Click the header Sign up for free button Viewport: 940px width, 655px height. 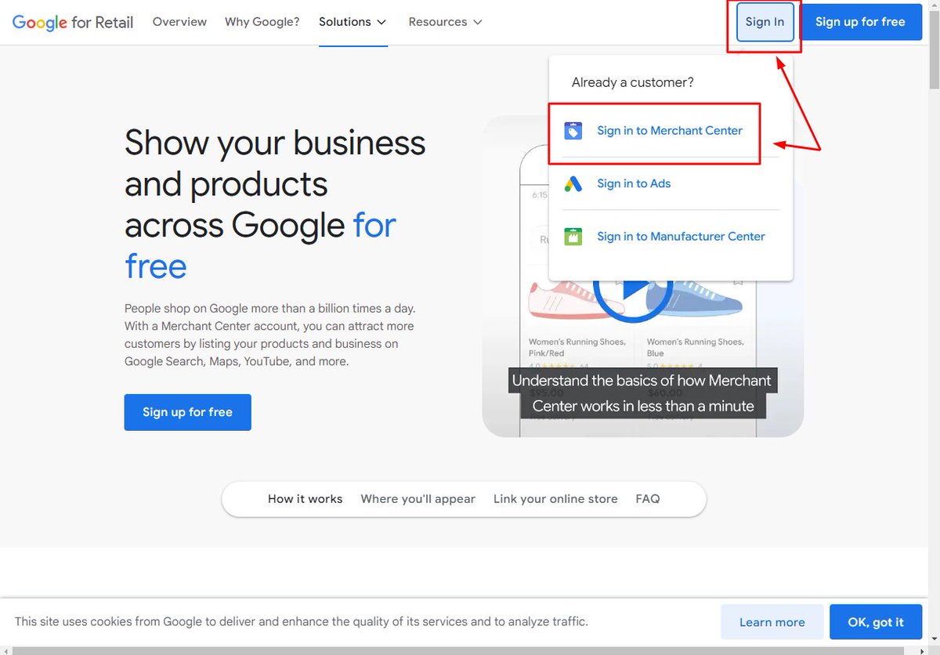coord(861,22)
